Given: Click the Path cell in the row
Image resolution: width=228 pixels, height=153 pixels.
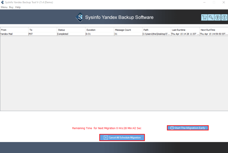Looking at the screenshot, I should tap(156, 34).
